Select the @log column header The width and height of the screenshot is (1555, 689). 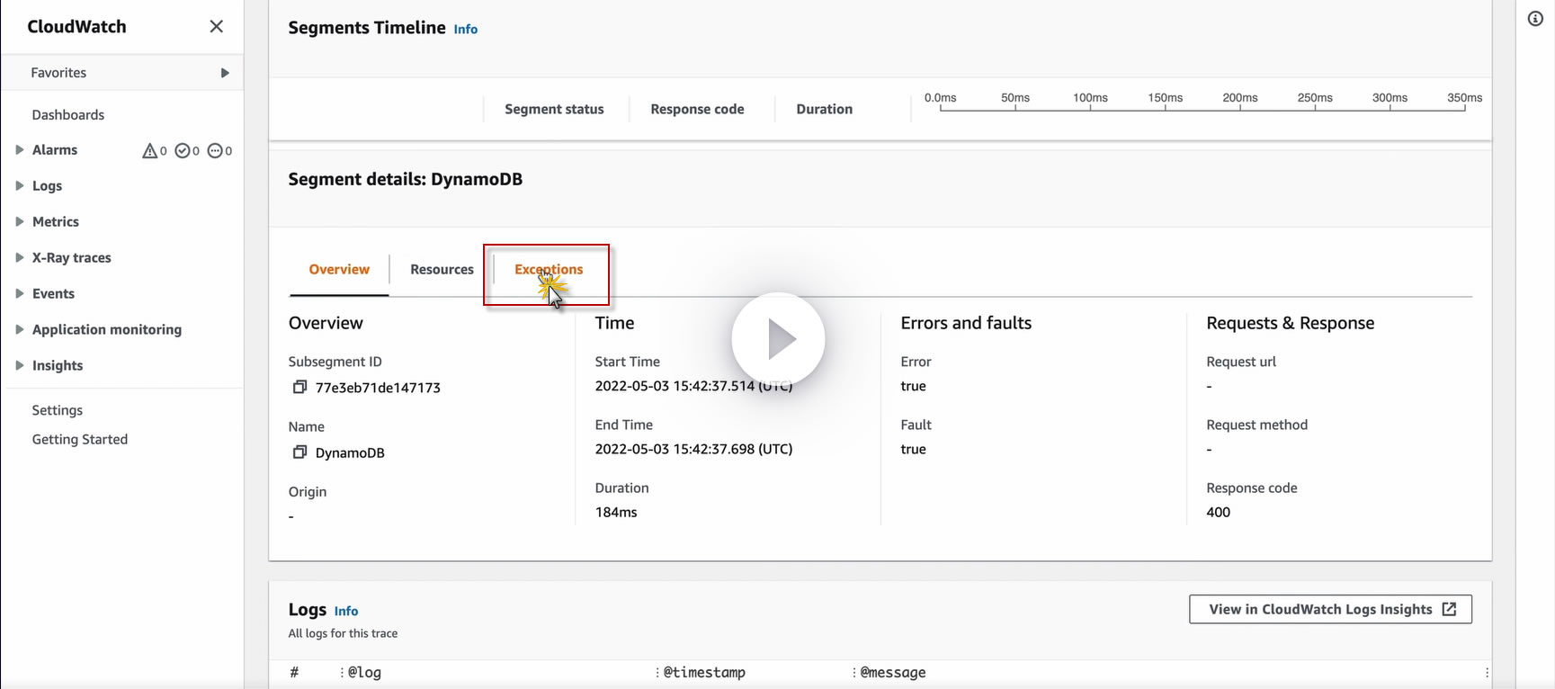tap(364, 672)
